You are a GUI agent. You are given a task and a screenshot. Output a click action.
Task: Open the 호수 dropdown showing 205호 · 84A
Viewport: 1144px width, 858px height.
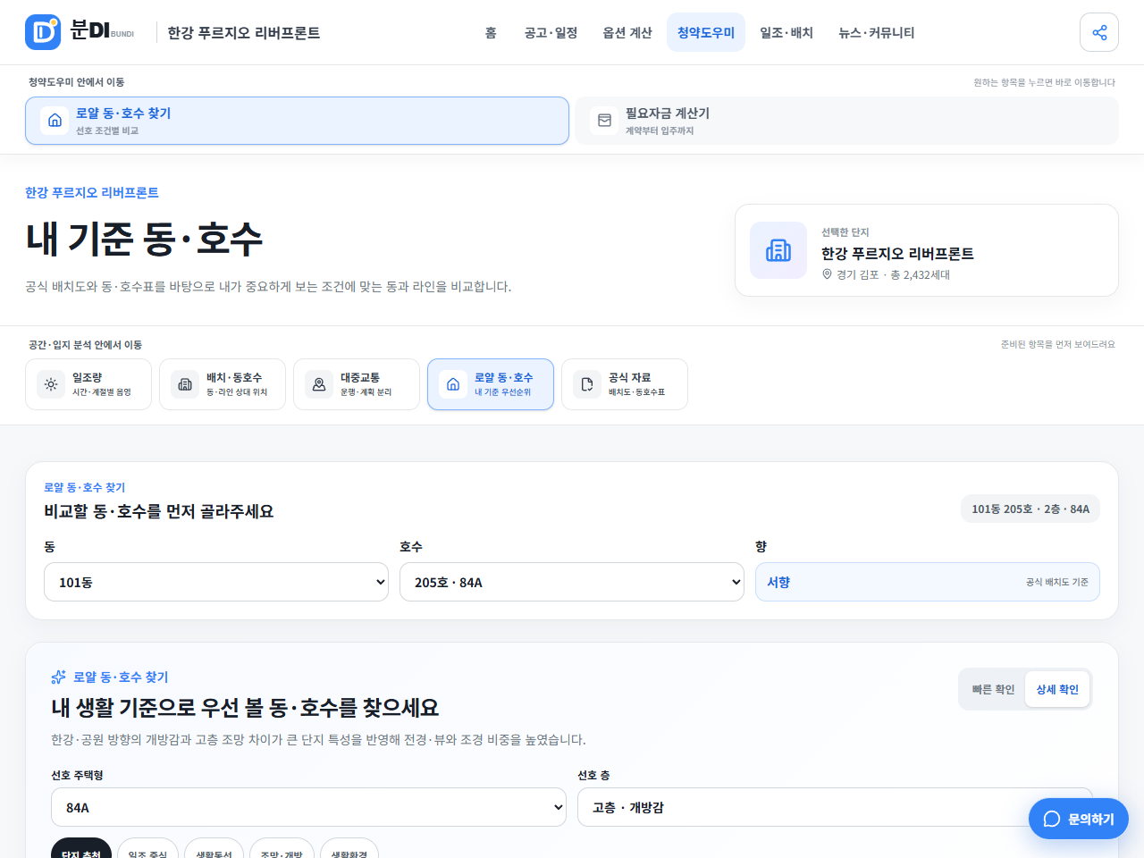(x=572, y=582)
